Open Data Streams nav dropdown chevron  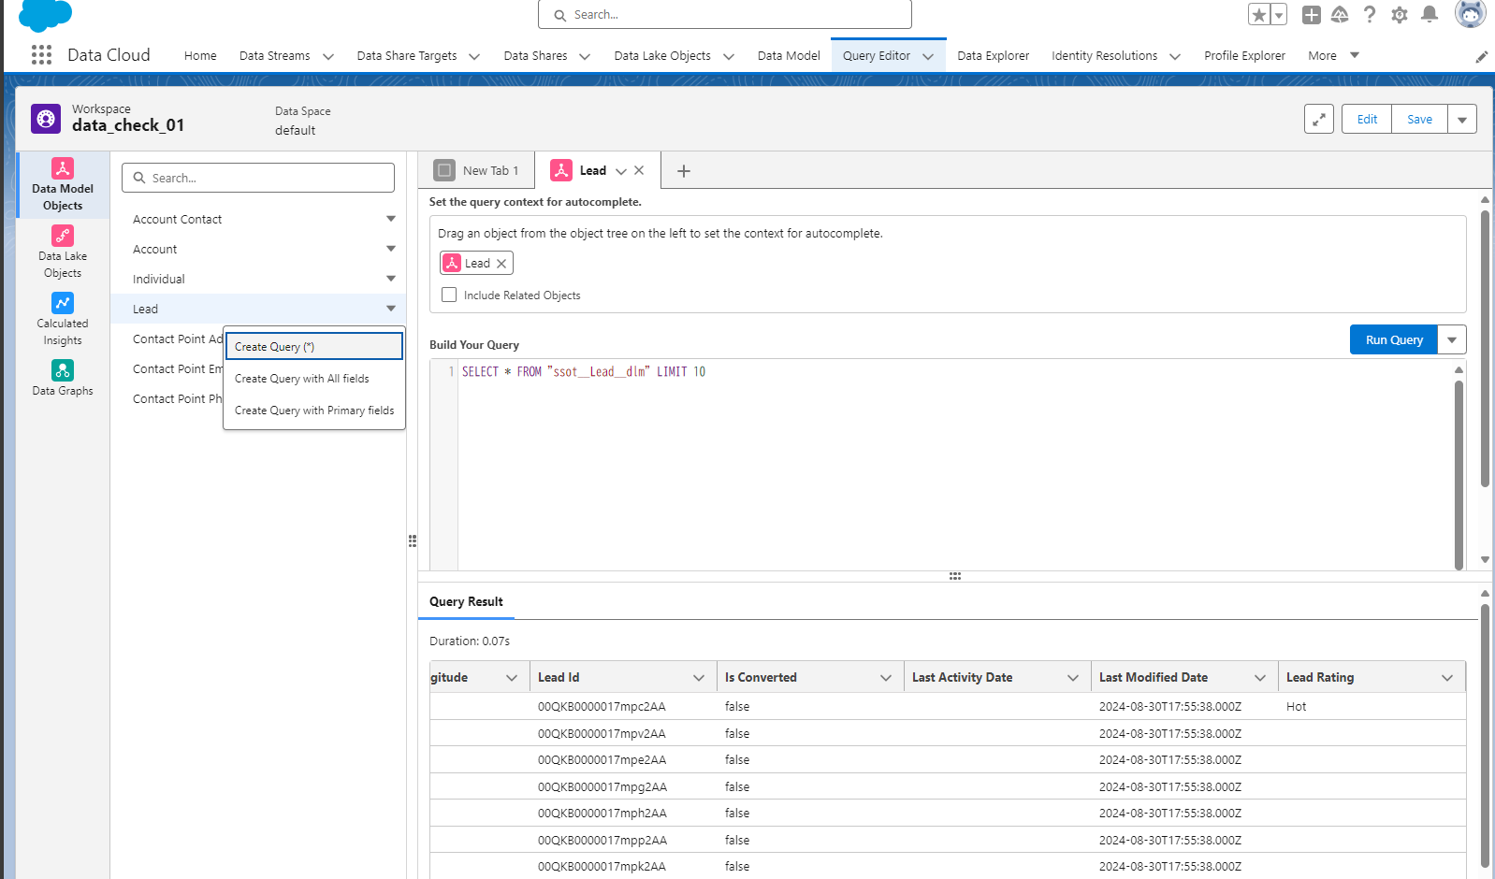click(328, 56)
